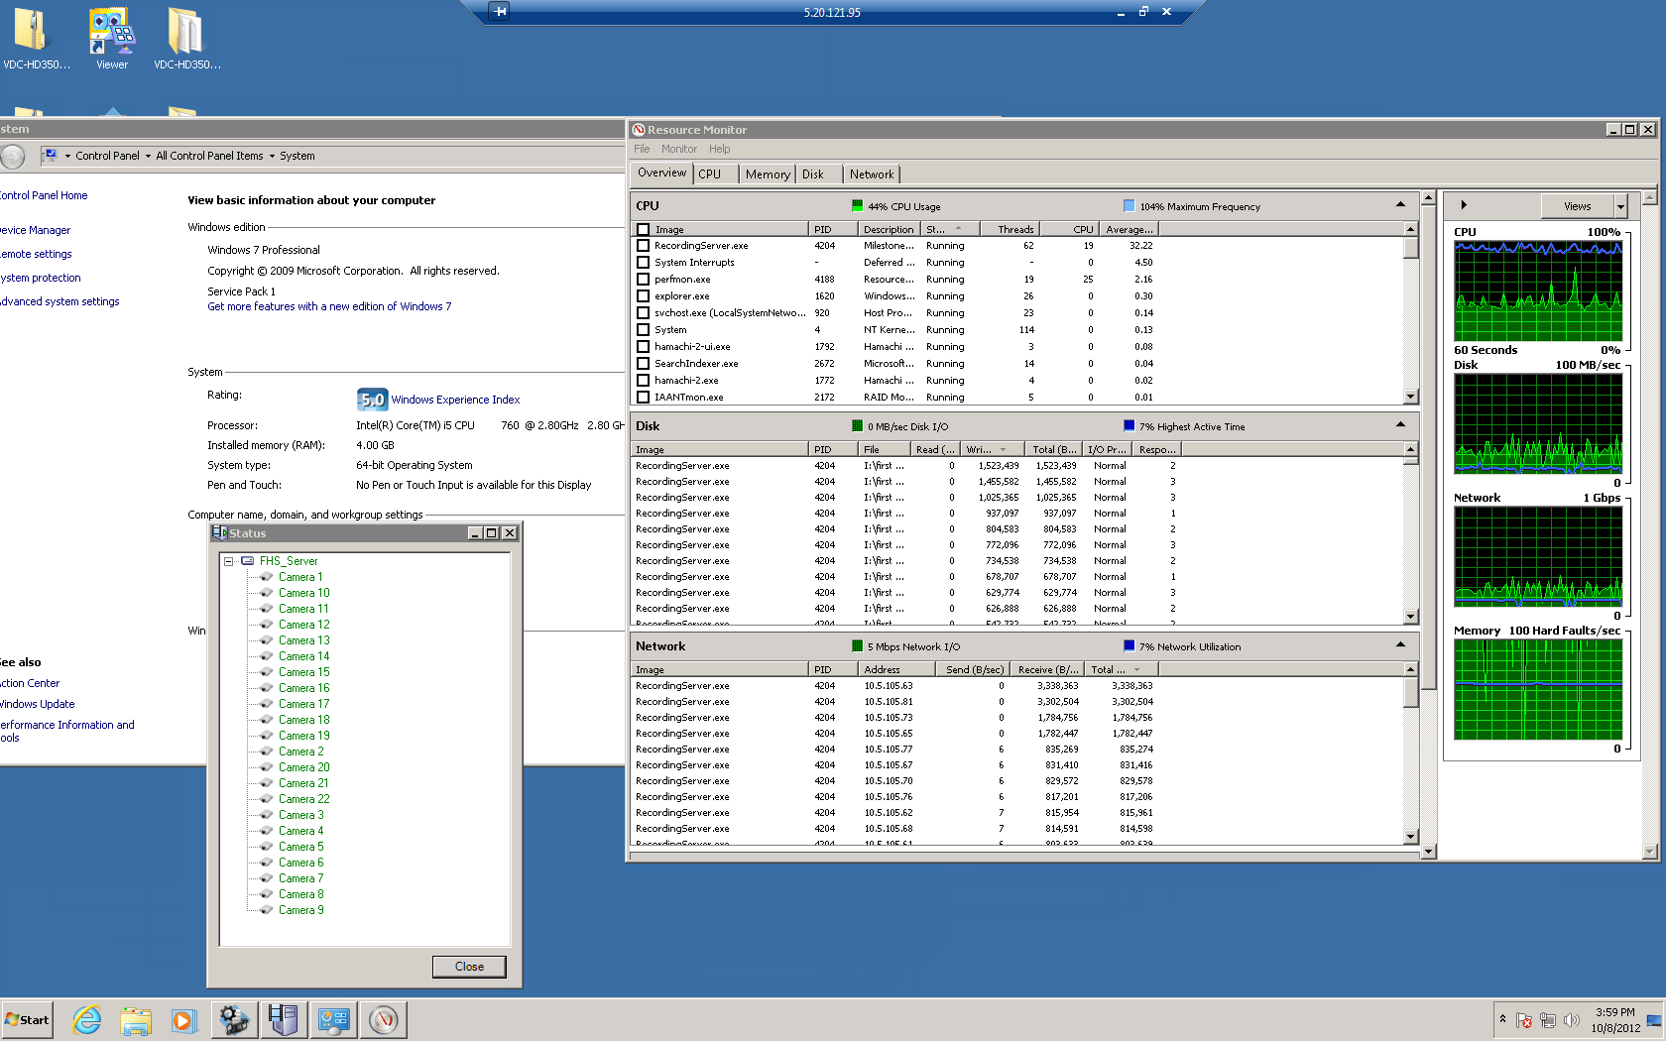
Task: Select the first VDC-HD350 desktop folder
Action: (37, 39)
